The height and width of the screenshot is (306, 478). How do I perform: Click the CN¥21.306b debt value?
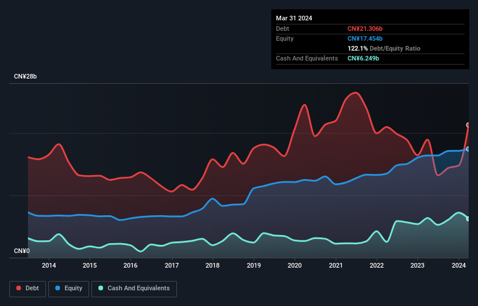tap(365, 29)
